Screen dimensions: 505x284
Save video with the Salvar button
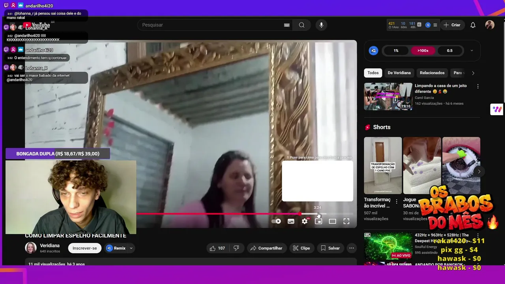point(330,248)
